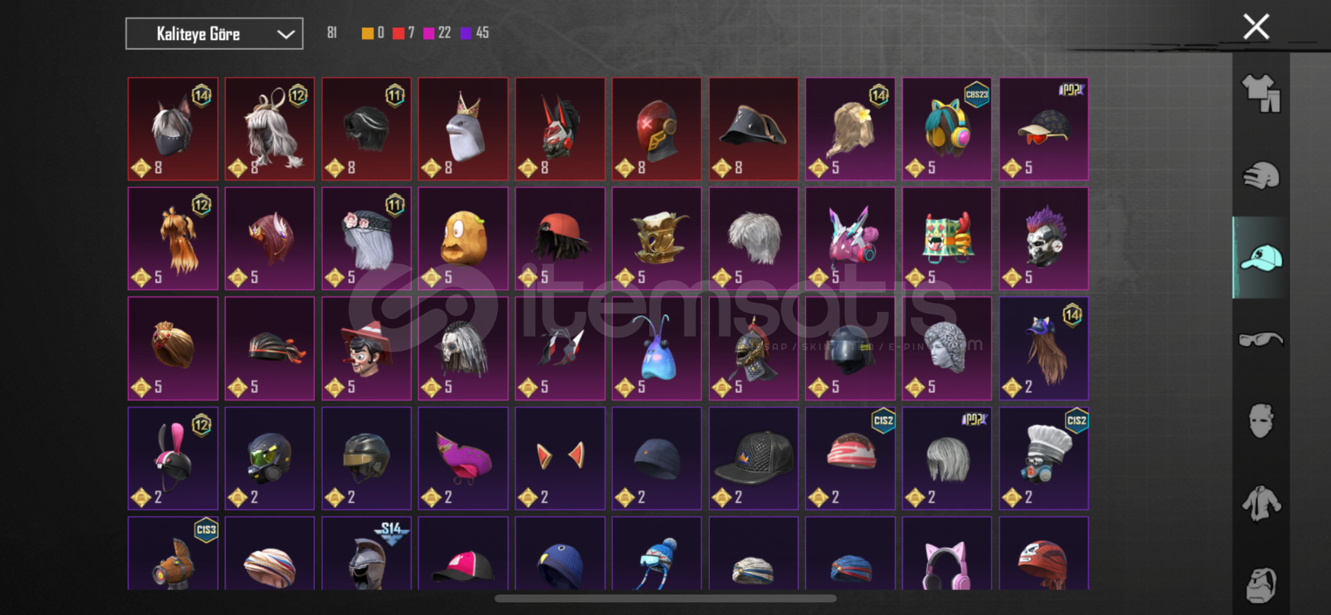Filter by the purple quality color square

(x=466, y=33)
